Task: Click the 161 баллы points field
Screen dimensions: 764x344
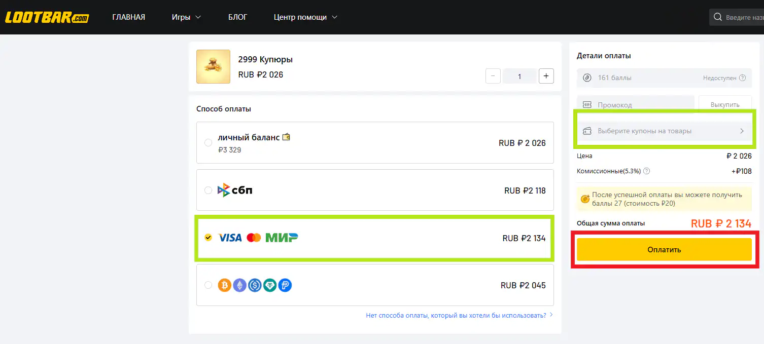Action: tap(664, 78)
